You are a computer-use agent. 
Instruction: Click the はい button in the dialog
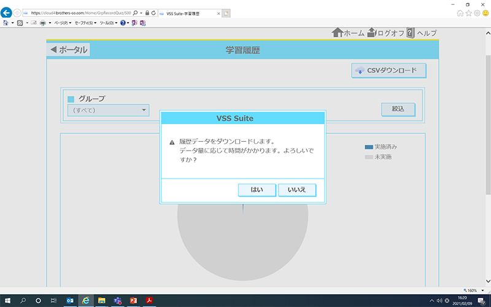pyautogui.click(x=257, y=190)
